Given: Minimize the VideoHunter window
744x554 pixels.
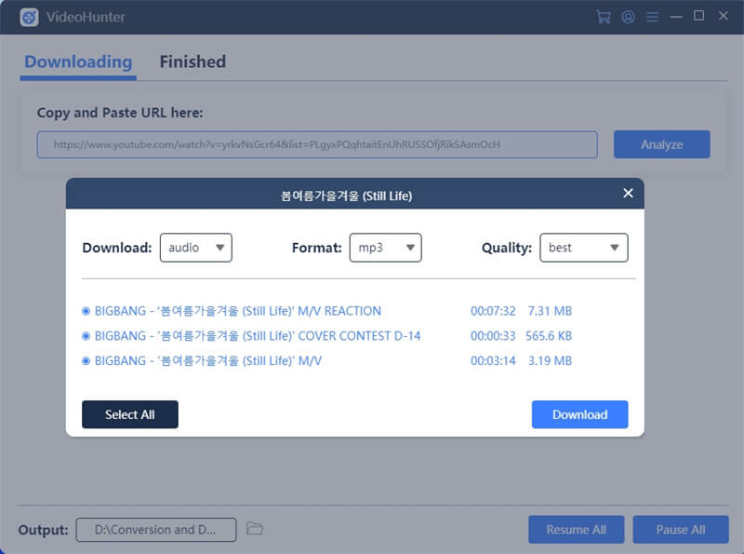Looking at the screenshot, I should [x=676, y=17].
